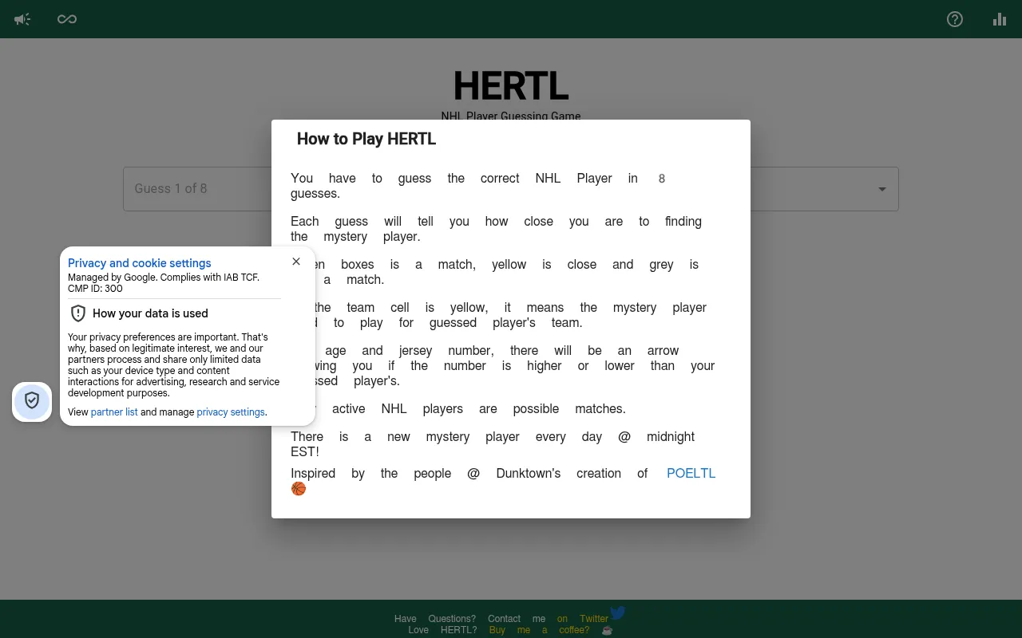This screenshot has width=1022, height=638.
Task: Click the 'Managed by Google. Complies with IAB TCF.' text
Action: pyautogui.click(x=164, y=278)
